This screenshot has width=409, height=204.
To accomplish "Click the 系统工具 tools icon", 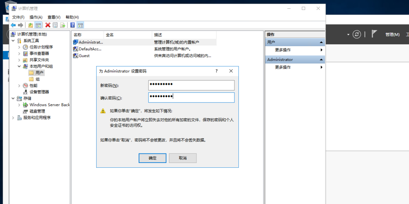I will point(19,41).
